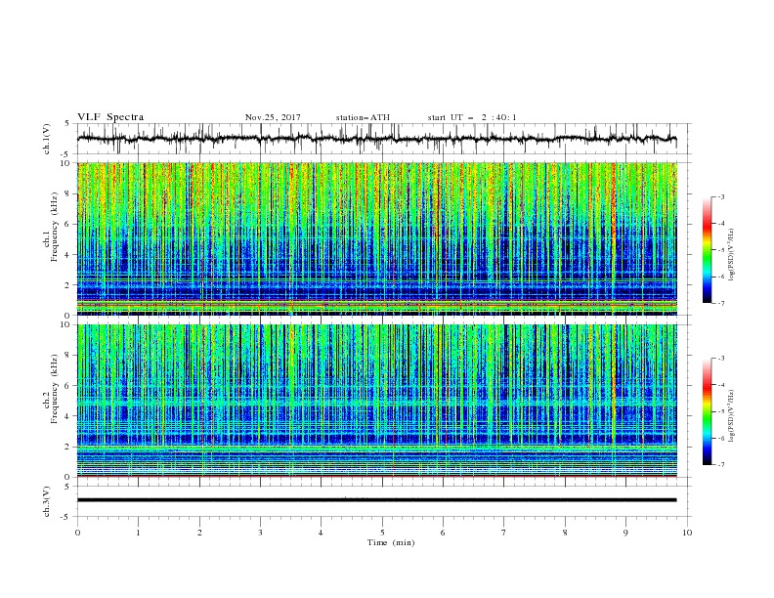The image size is (774, 598).
Task: Click the "-5" tick on ch.1(V) axis
Action: 66,154
